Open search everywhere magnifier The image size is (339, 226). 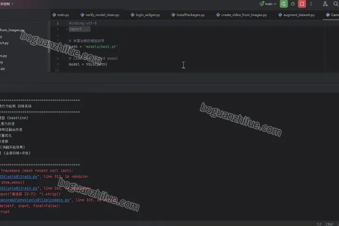[x=336, y=4]
